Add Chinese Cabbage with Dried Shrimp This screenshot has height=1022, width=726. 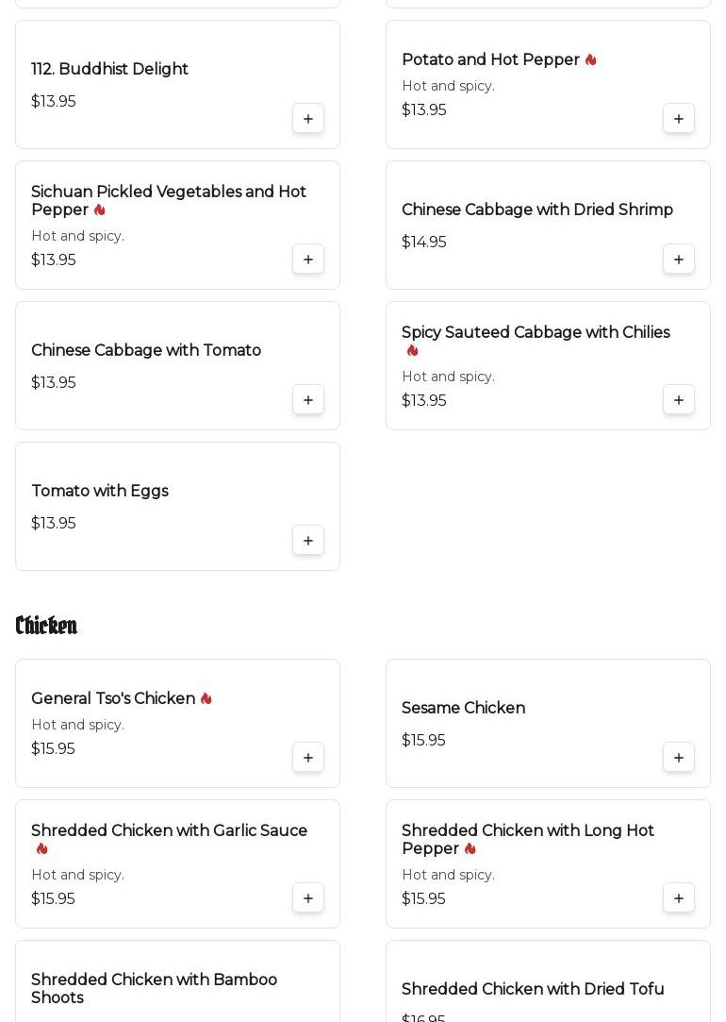tap(679, 260)
